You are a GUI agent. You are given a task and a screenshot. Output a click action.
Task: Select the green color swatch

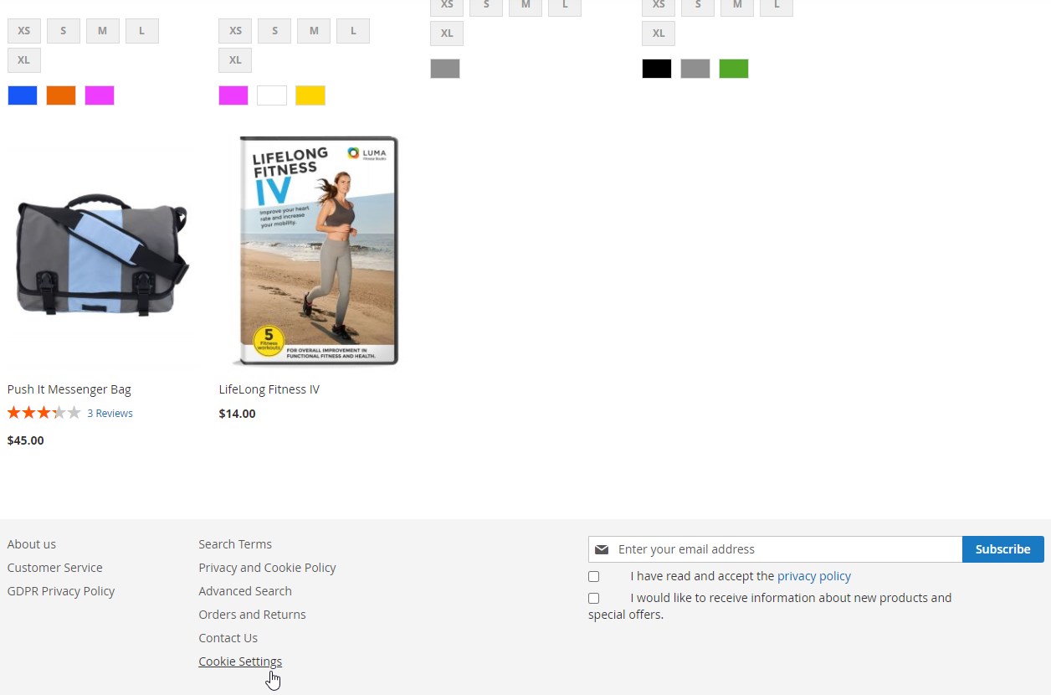[734, 69]
